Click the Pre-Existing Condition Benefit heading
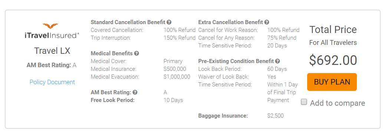391x138 pixels. 236,61
